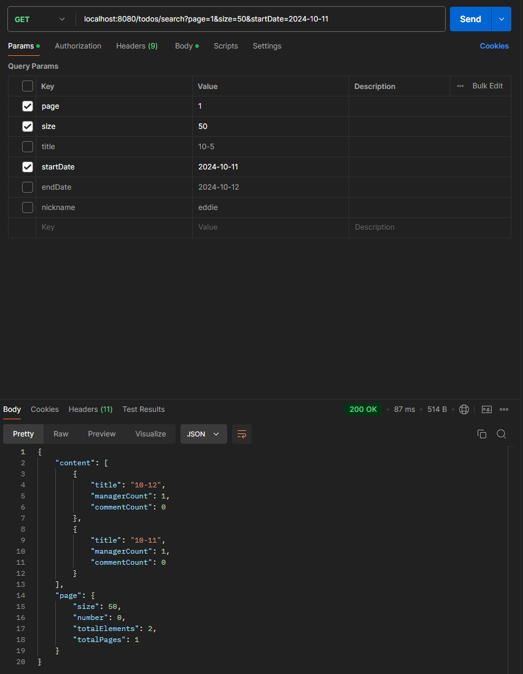Copy the response body with copy icon
This screenshot has height=674, width=523.
point(482,434)
